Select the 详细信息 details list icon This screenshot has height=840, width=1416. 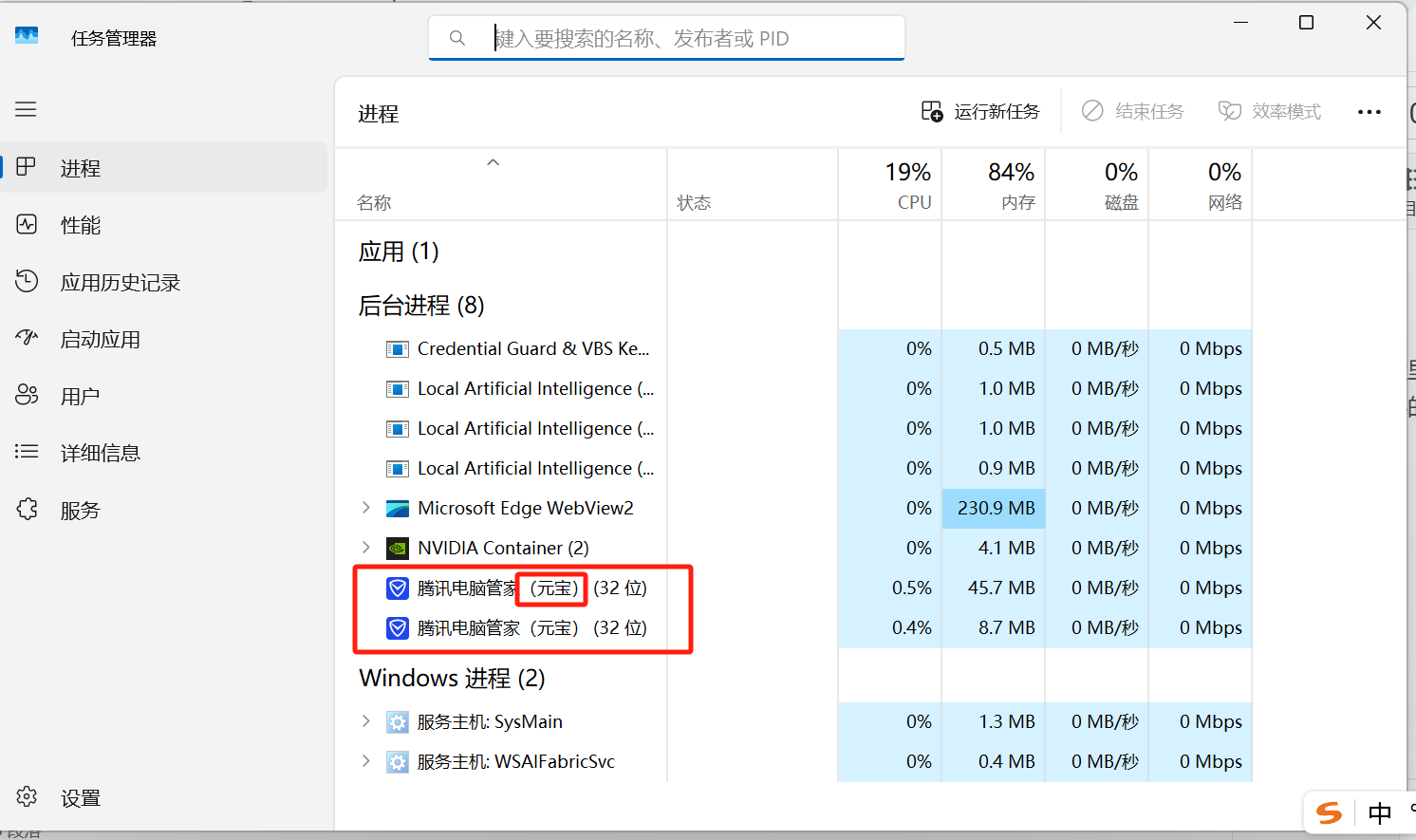27,452
